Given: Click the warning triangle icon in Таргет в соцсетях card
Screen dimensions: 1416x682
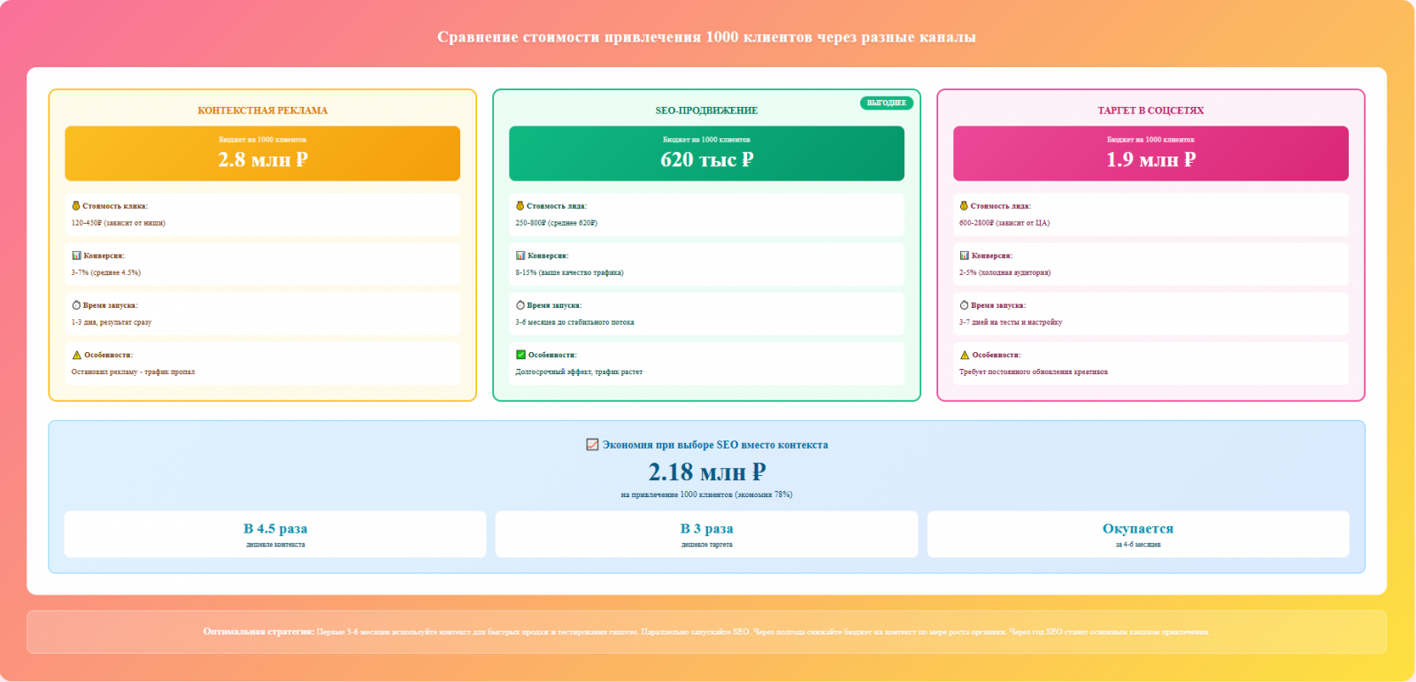Looking at the screenshot, I should click(965, 355).
